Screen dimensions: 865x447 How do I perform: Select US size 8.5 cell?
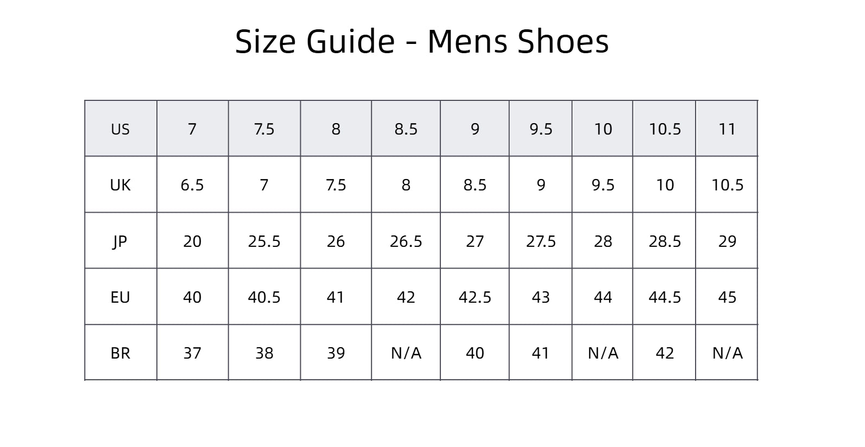pyautogui.click(x=406, y=129)
